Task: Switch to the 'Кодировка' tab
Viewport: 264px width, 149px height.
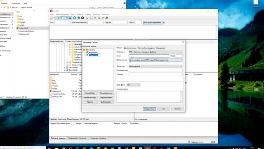Action: pos(160,48)
